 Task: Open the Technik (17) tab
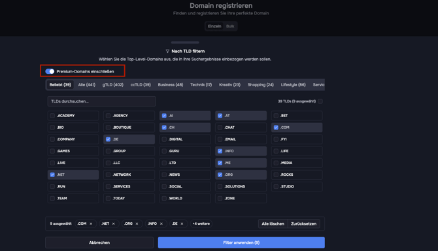(201, 84)
